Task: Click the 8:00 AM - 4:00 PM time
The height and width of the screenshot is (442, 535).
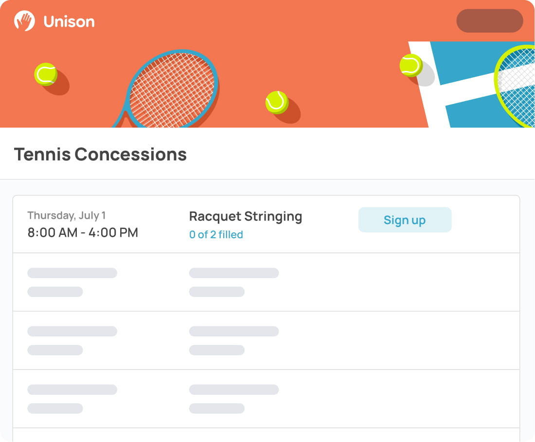Action: [x=83, y=232]
